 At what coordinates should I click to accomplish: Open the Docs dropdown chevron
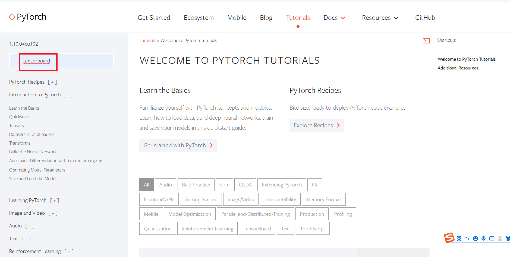(x=343, y=18)
